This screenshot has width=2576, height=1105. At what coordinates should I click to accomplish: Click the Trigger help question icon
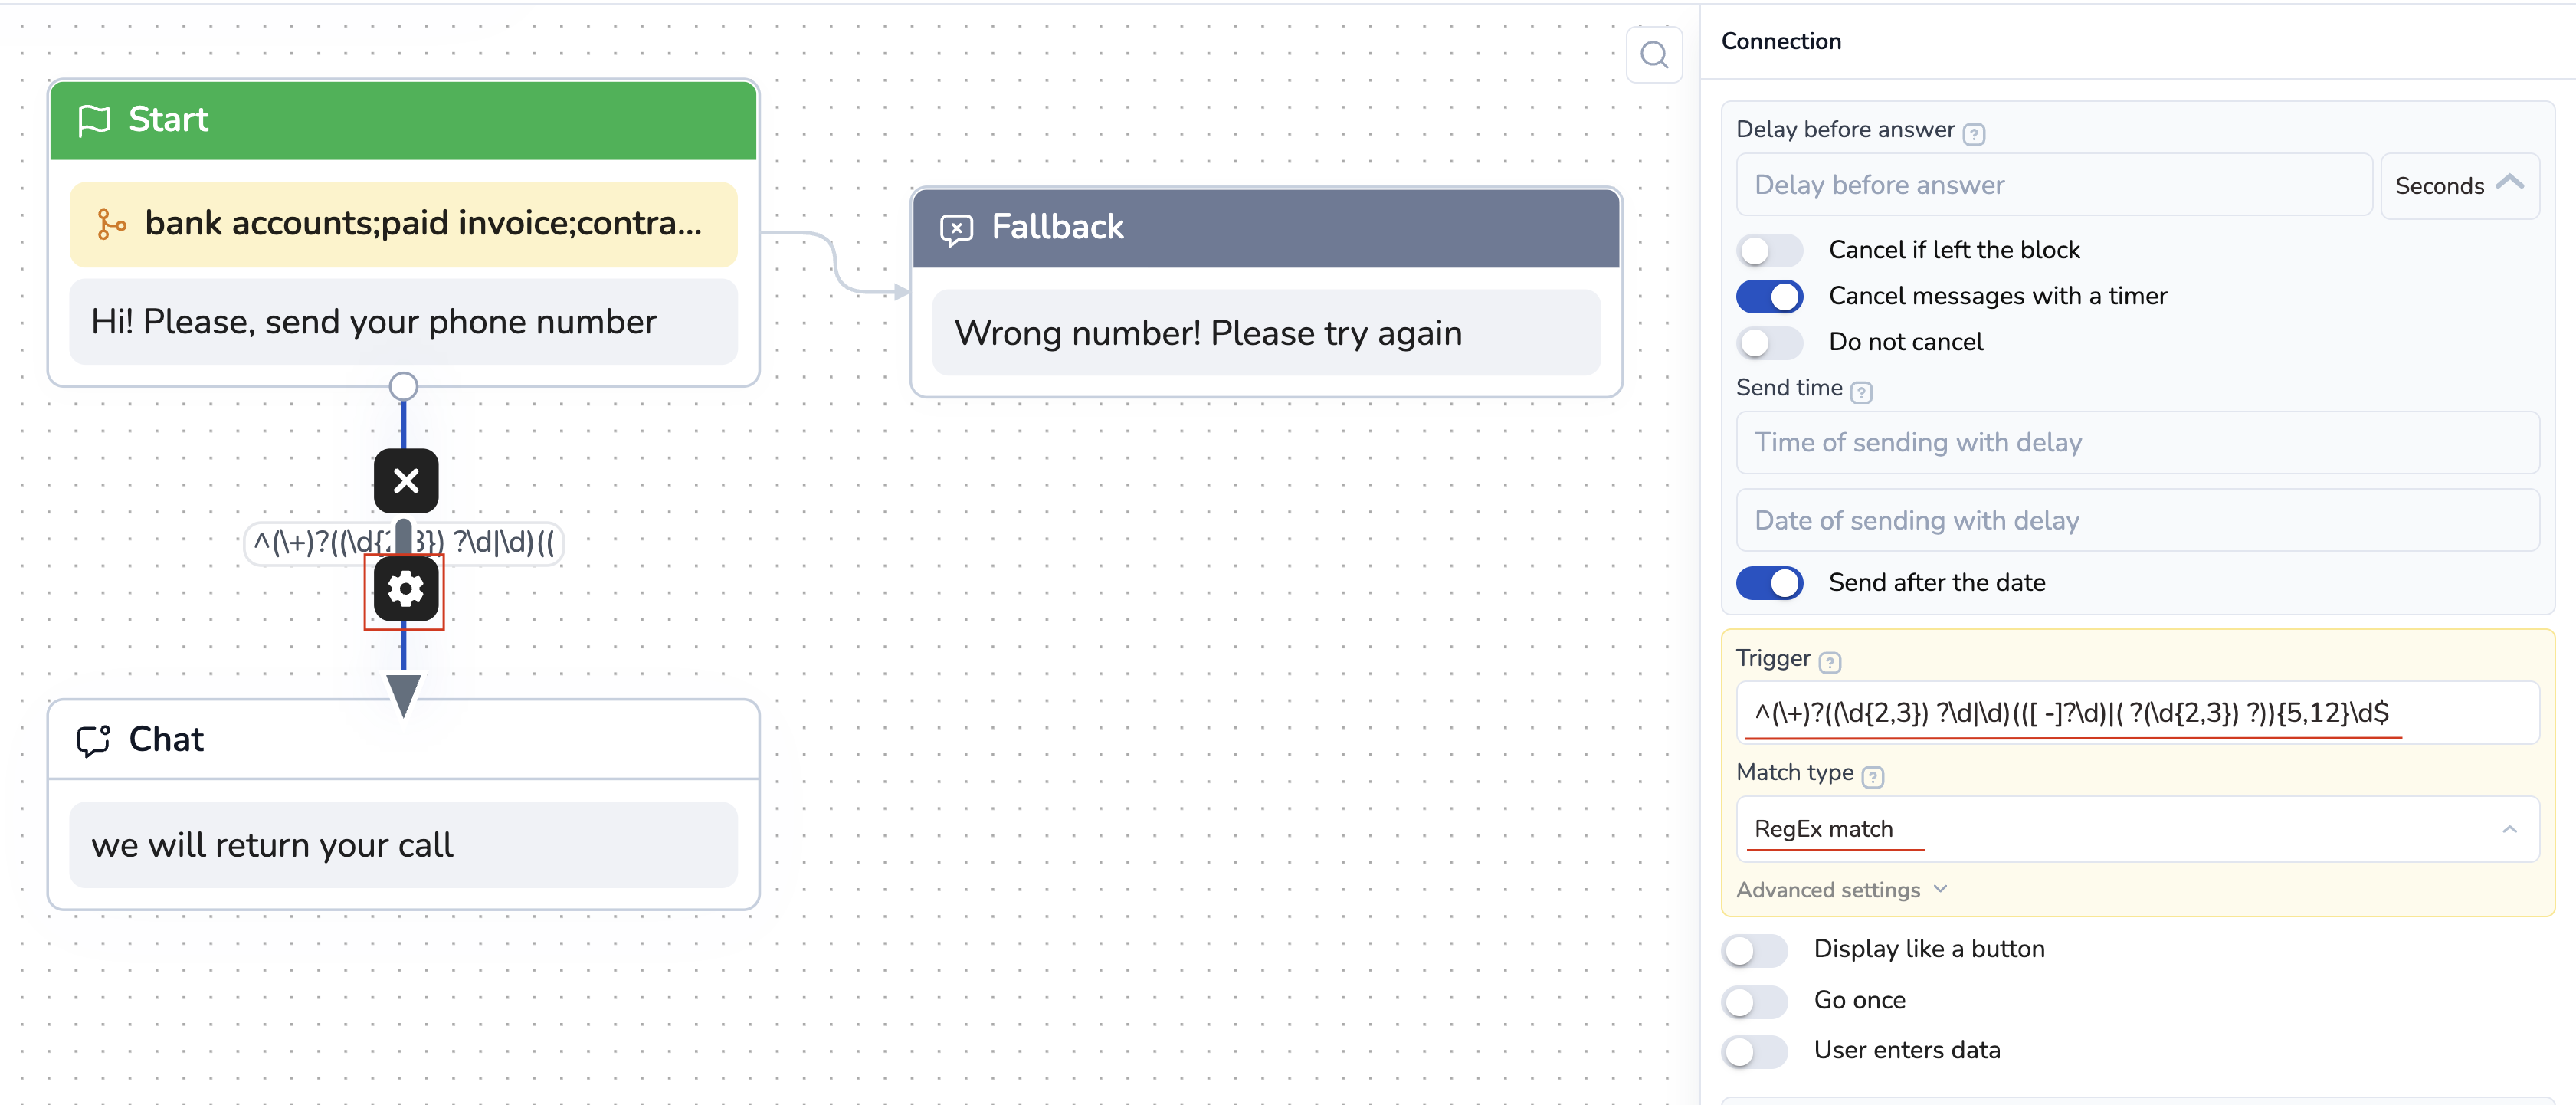pyautogui.click(x=1830, y=662)
